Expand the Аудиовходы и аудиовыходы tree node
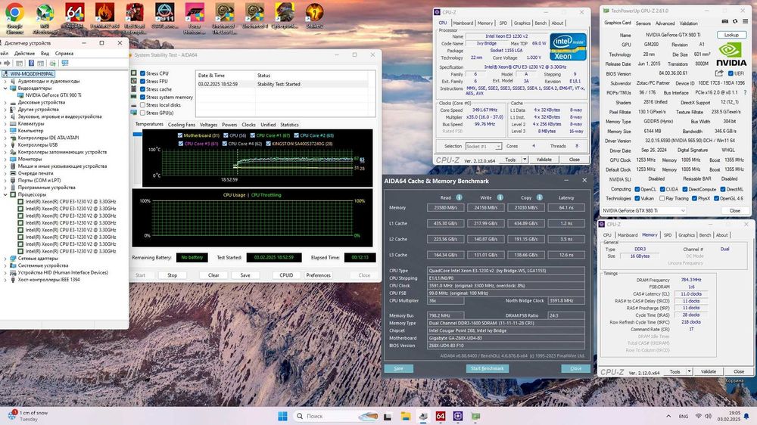The width and height of the screenshot is (757, 425). point(5,81)
